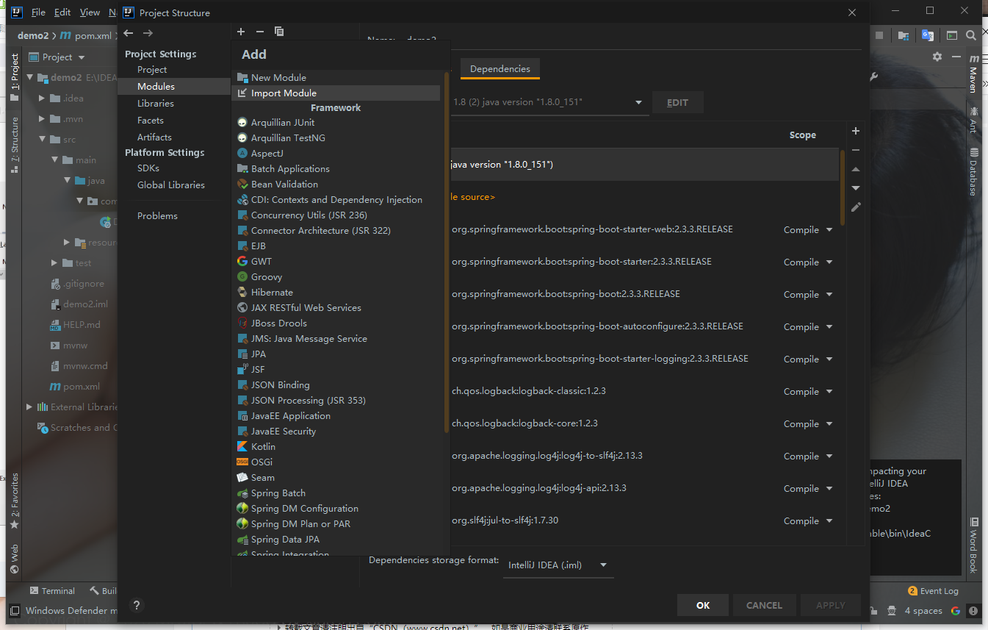Open help with the question mark icon

(136, 605)
